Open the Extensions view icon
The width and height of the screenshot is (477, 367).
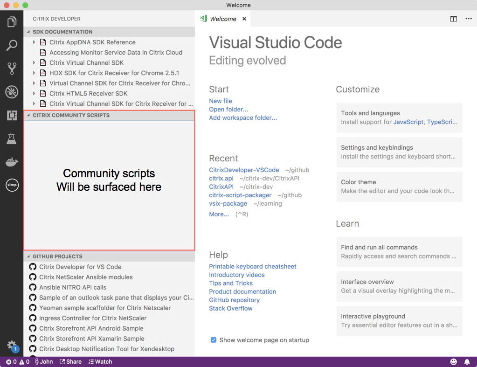pos(12,115)
